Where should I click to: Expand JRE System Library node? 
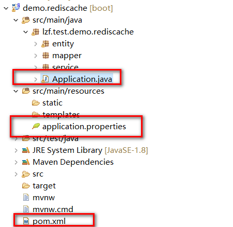pyautogui.click(x=16, y=150)
